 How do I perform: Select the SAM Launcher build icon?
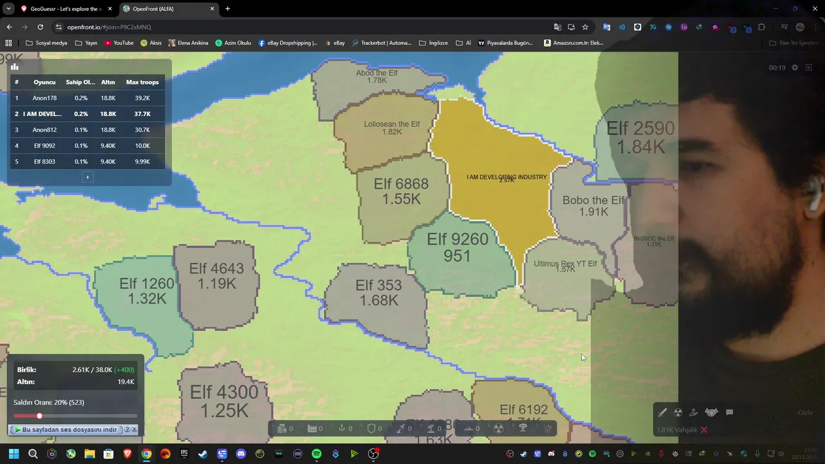pyautogui.click(x=431, y=428)
